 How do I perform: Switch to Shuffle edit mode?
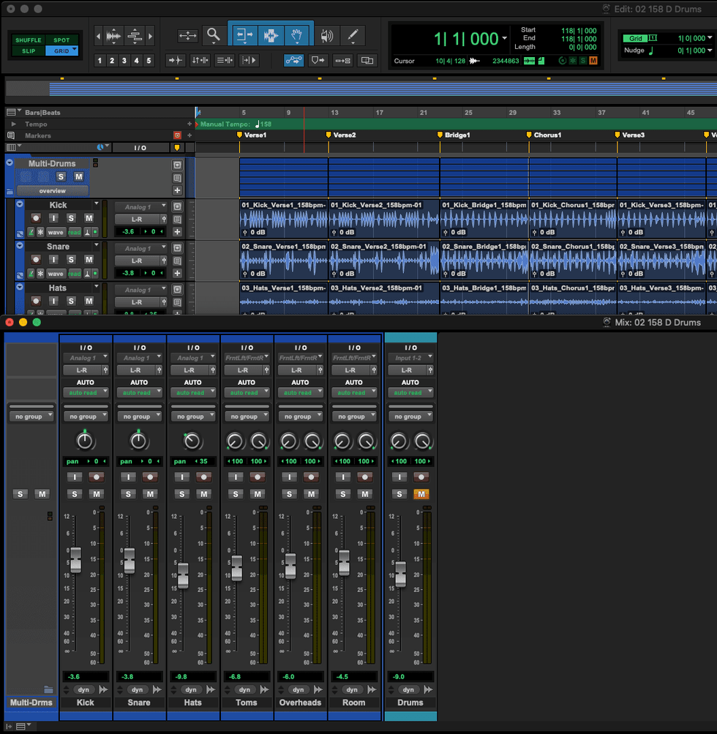point(29,40)
